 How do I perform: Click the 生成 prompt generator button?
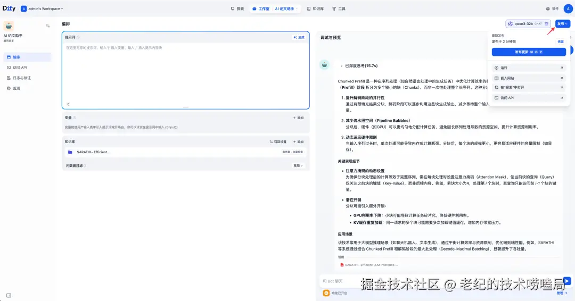point(299,37)
